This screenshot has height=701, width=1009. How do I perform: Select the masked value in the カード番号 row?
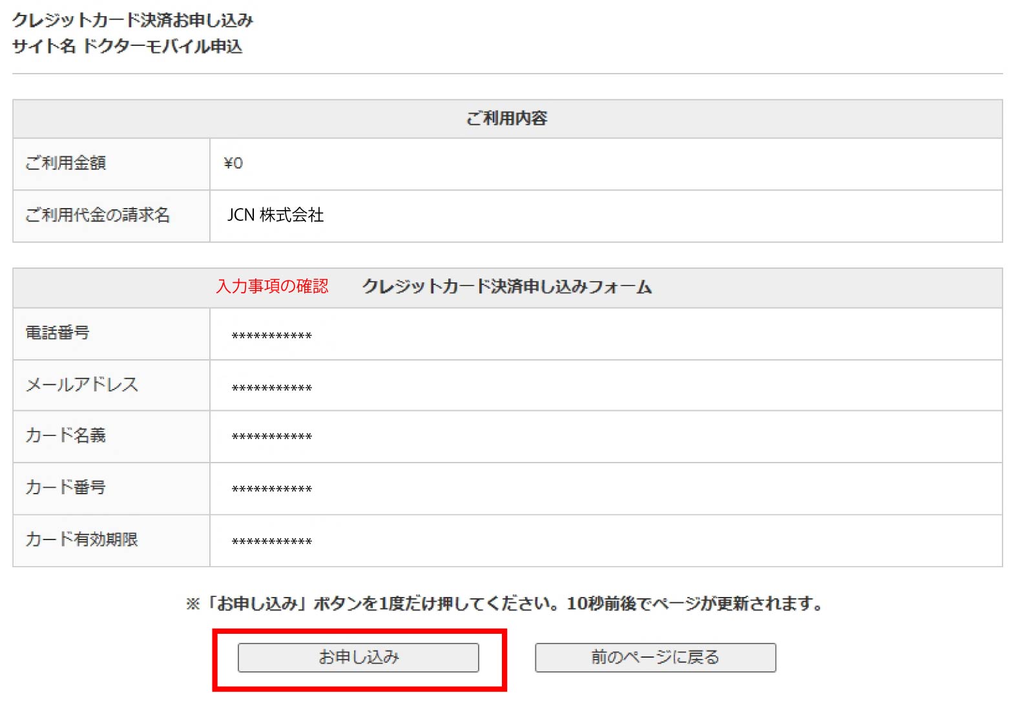point(272,489)
